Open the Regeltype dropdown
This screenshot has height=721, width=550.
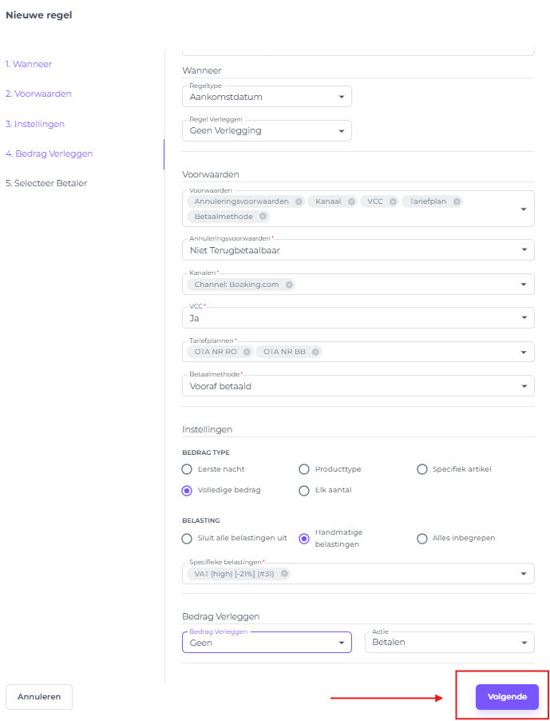267,97
